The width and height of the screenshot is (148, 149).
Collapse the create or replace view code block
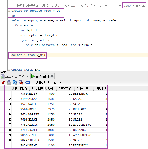point(9,11)
